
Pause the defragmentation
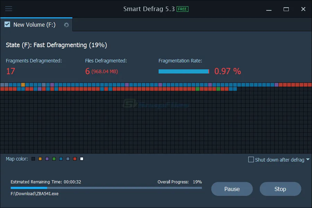tap(232, 189)
